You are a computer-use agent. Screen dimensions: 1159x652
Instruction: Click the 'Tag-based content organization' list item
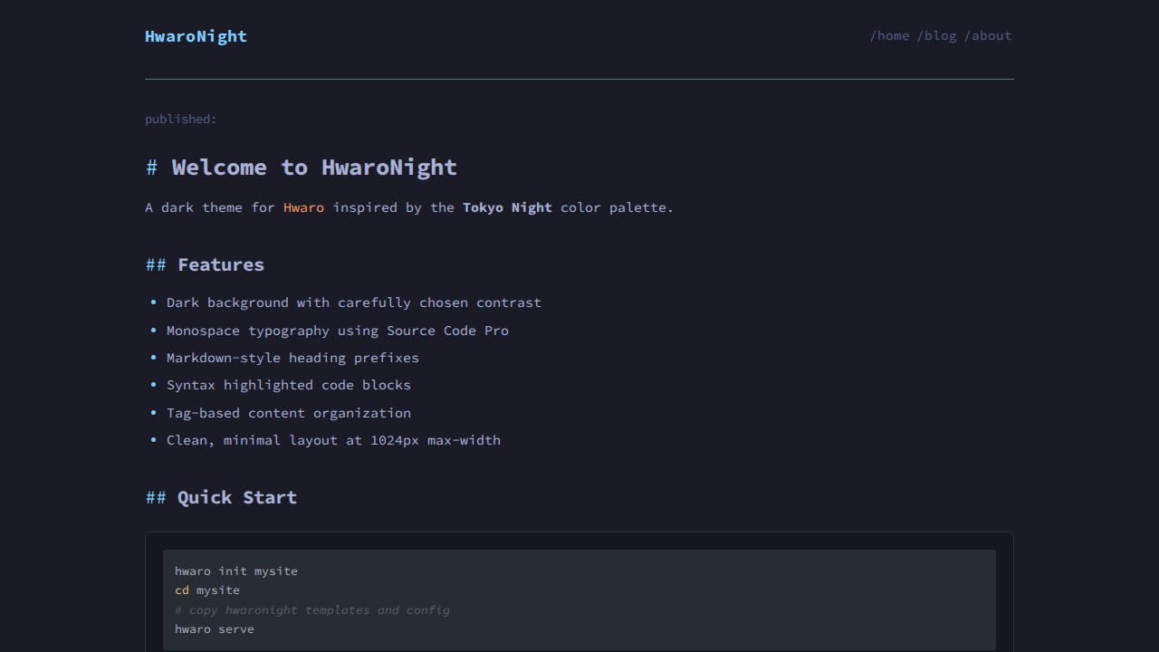[x=288, y=413]
